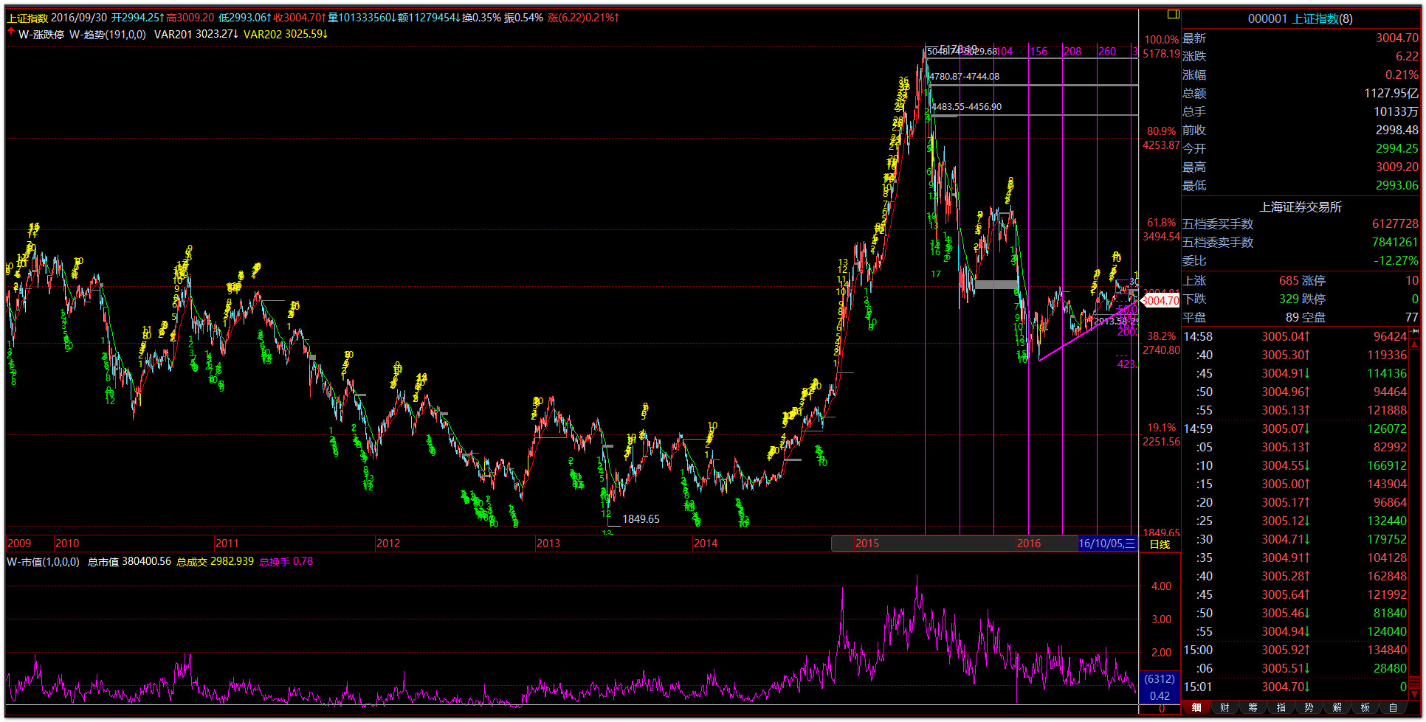Open the 自 custom tab
The height and width of the screenshot is (722, 1426).
tap(1393, 707)
